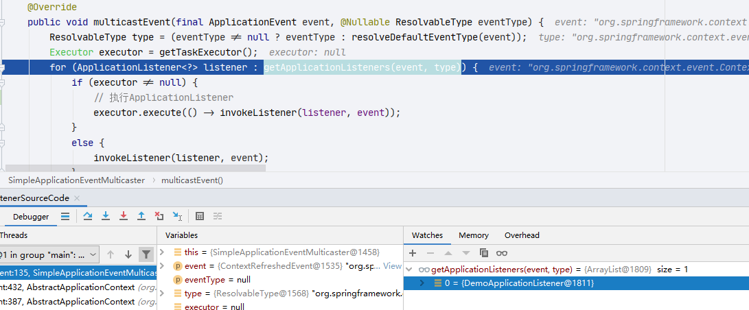The height and width of the screenshot is (310, 749).
Task: Click the plus icon to add a watch
Action: pos(413,253)
